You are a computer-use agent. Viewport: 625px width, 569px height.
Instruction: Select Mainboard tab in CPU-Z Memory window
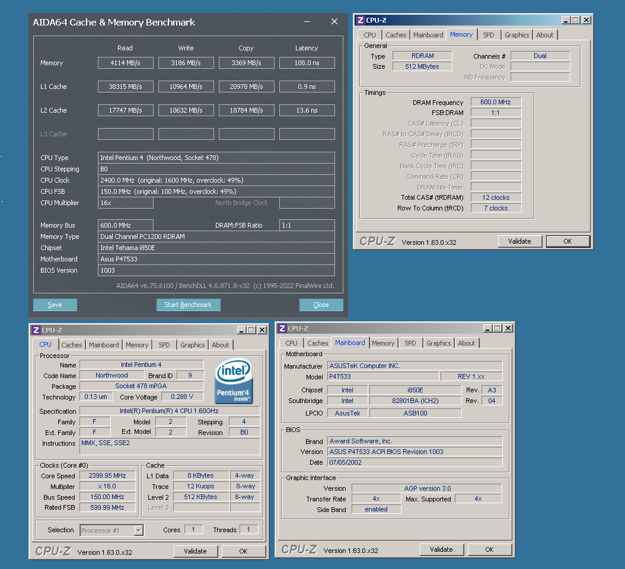(x=428, y=35)
